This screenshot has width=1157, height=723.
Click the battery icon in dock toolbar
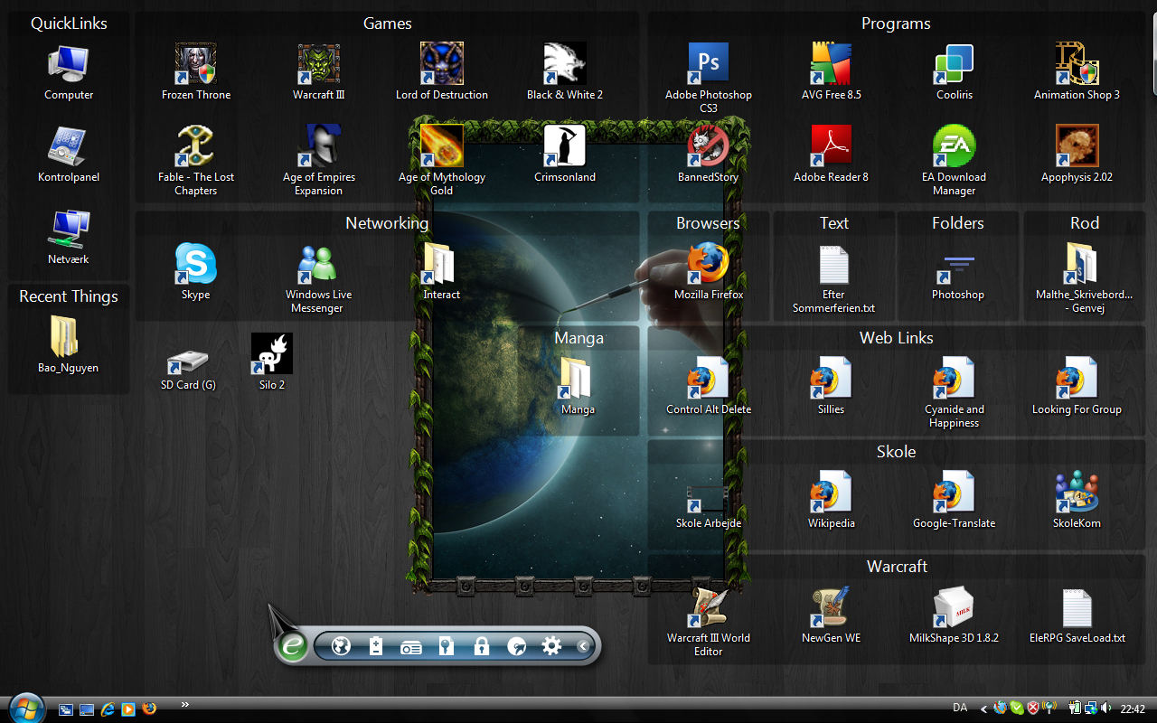pyautogui.click(x=376, y=646)
